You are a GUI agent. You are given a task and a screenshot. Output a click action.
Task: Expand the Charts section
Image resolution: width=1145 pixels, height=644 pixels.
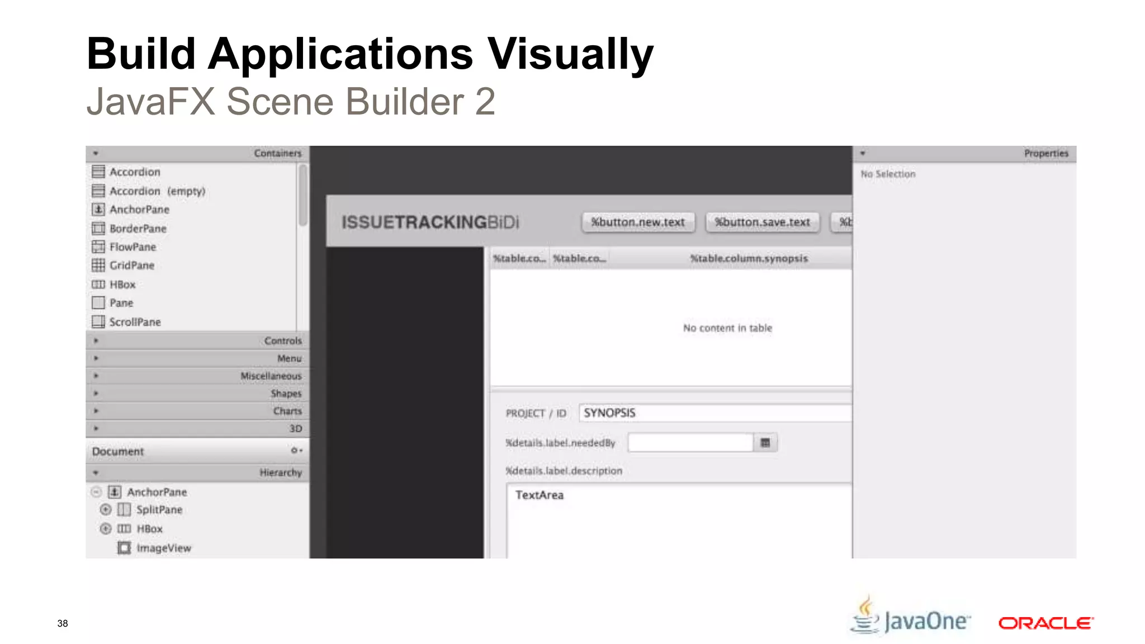pos(96,411)
